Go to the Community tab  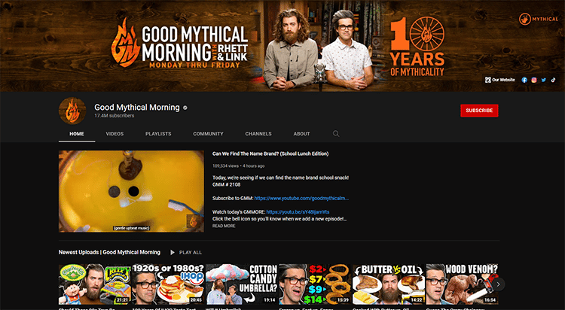click(x=208, y=134)
